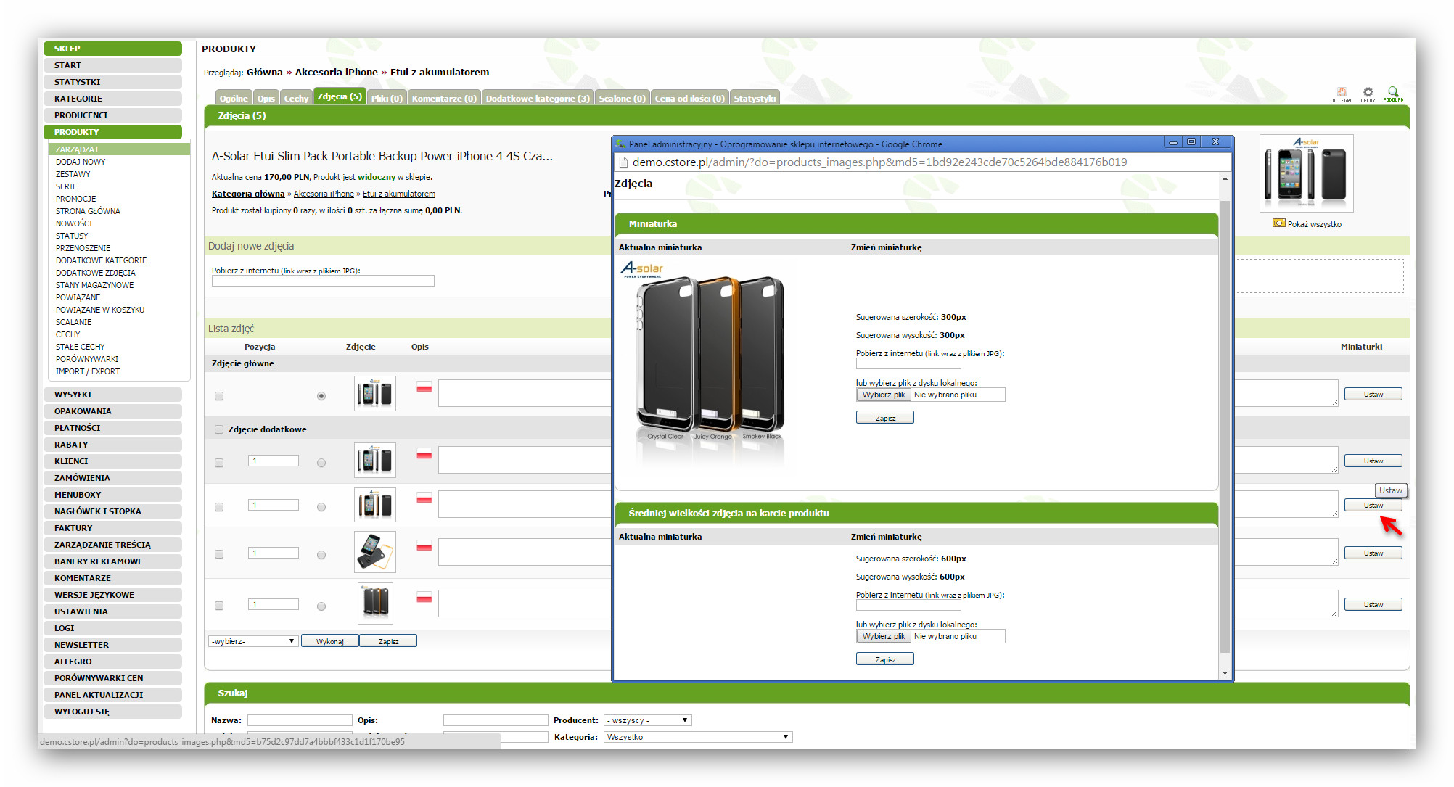Viewport: 1454px width, 787px height.
Task: Click the product preview image at top right
Action: point(1306,173)
